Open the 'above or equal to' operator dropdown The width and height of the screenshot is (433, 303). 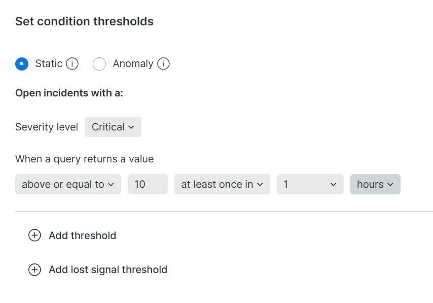coord(68,184)
